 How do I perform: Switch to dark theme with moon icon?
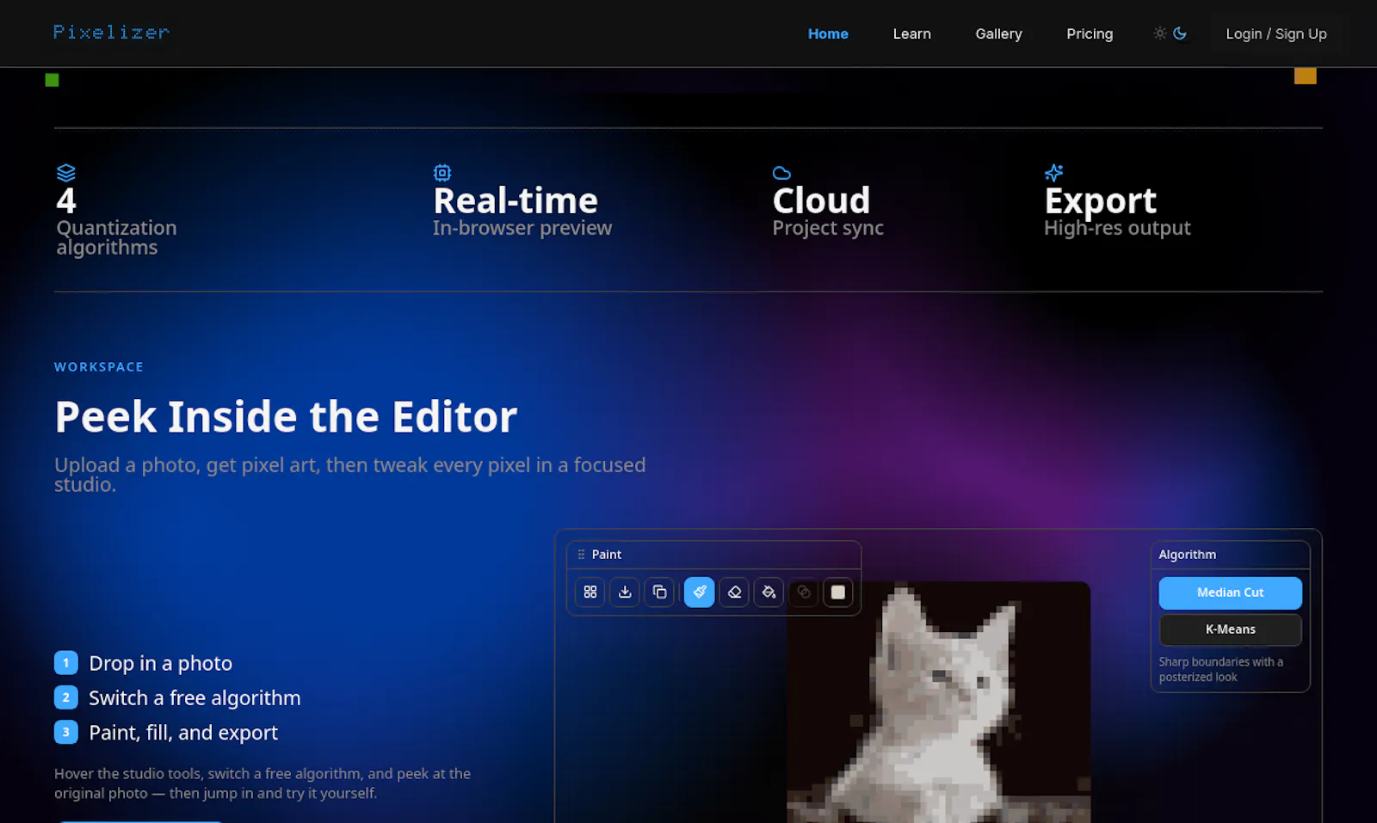click(x=1180, y=34)
